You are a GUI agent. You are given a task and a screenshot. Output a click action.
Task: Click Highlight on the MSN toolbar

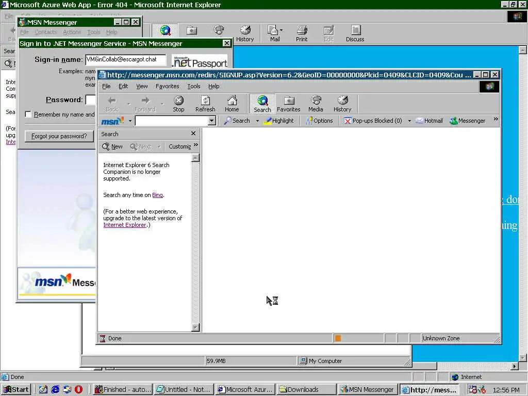coord(279,121)
